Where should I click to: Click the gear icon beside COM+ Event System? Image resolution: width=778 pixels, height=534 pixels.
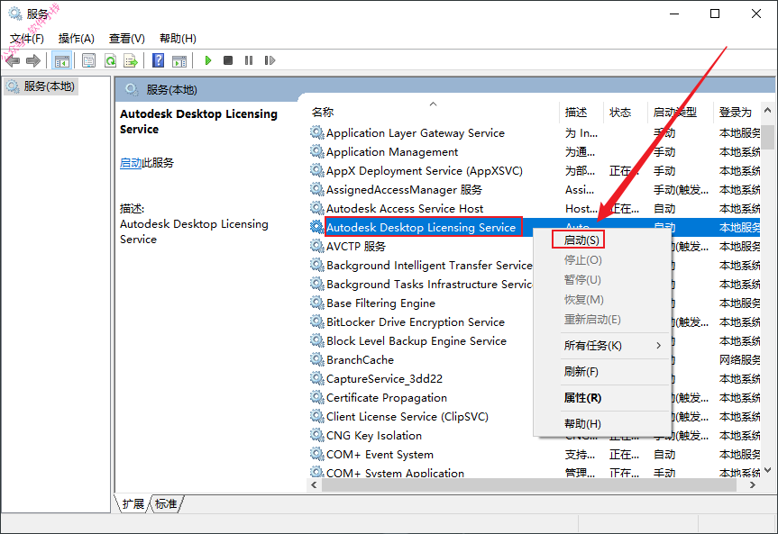click(x=316, y=454)
